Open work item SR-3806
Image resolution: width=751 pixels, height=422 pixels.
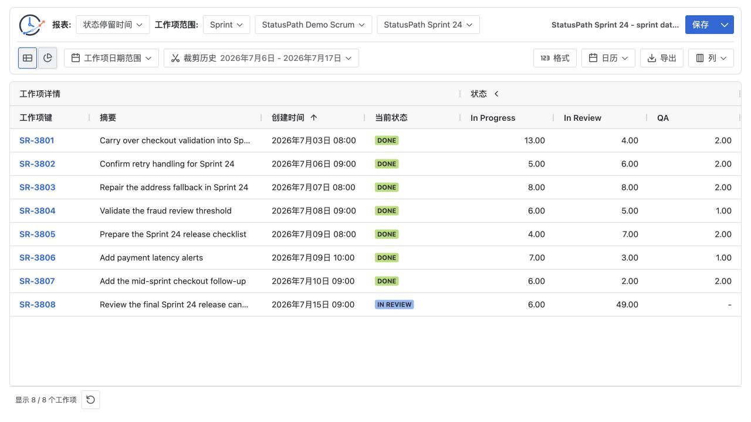point(37,258)
